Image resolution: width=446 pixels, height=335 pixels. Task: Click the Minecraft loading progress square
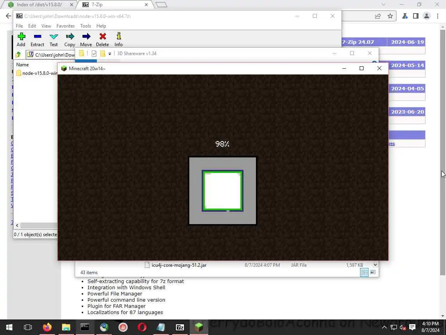223,191
